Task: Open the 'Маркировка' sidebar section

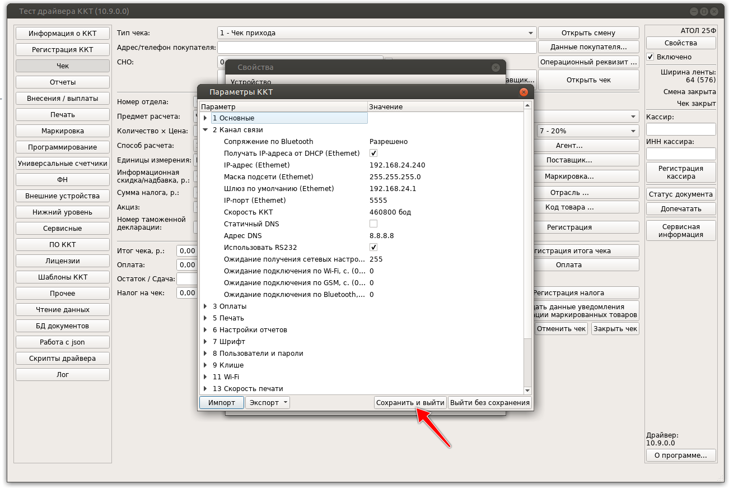Action: 63,131
